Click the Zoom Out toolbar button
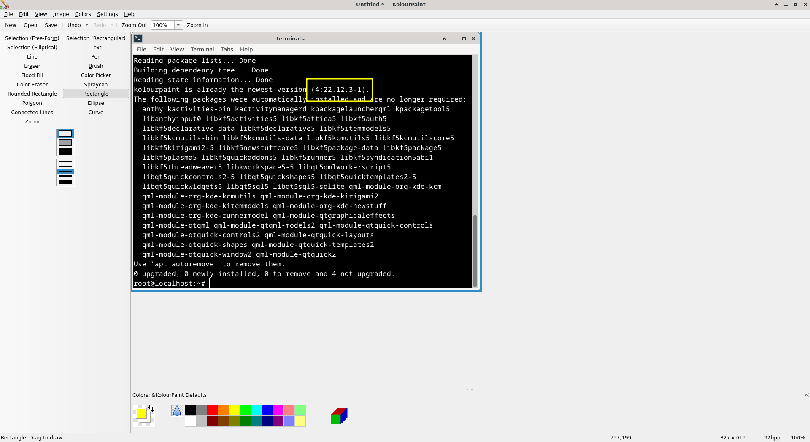810x442 pixels. [x=134, y=25]
